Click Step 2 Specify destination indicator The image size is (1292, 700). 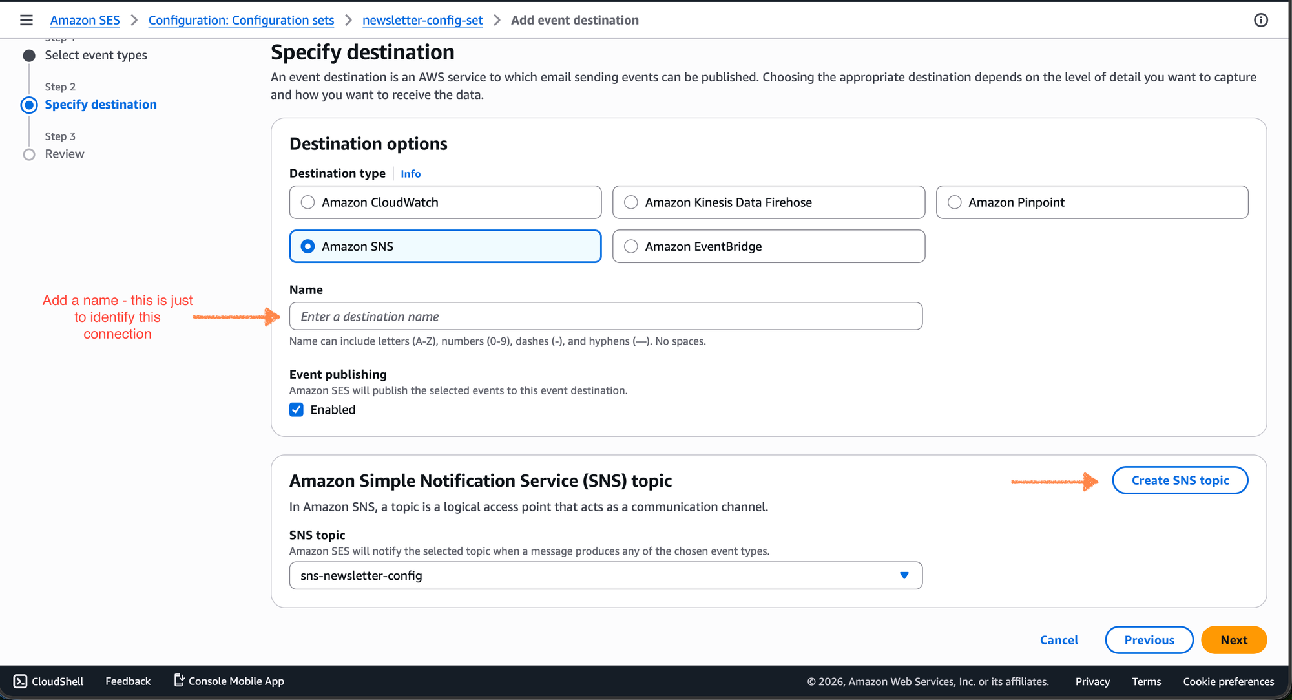[29, 105]
